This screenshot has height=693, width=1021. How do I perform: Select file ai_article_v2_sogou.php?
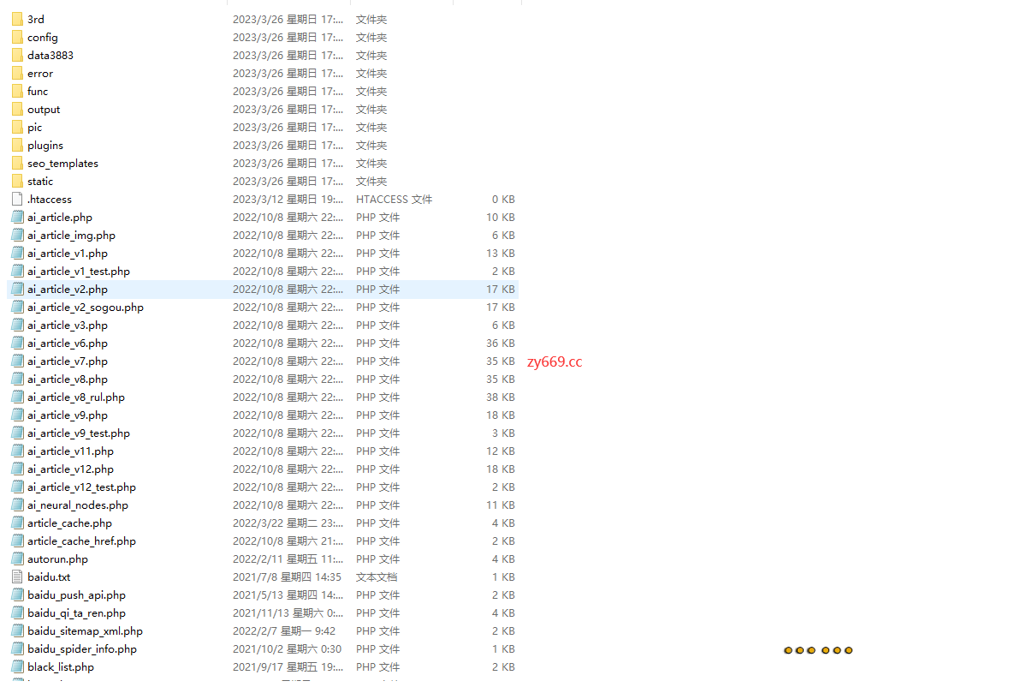point(85,308)
